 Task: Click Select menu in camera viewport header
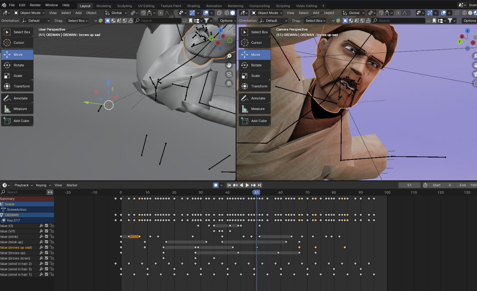304,13
